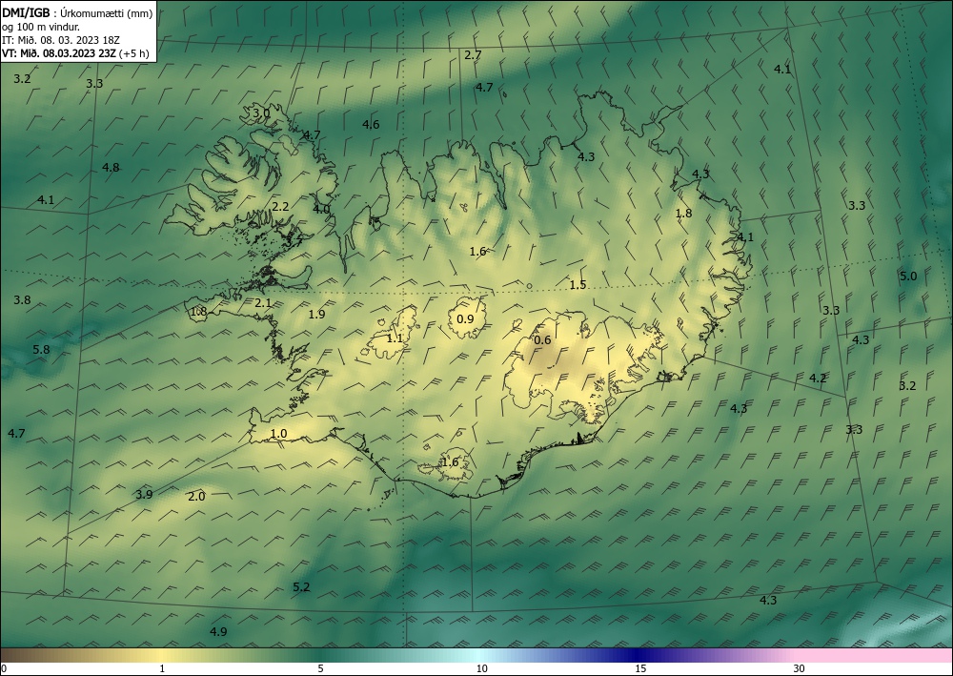Click the 5.0 value on the eastern edge
Screen dimensions: 953x676
click(908, 276)
